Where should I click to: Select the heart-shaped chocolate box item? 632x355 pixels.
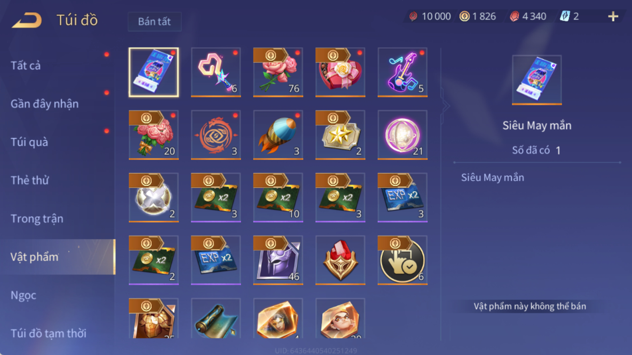click(340, 72)
